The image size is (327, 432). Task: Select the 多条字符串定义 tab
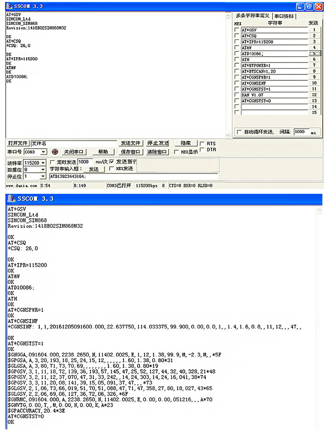tap(252, 16)
